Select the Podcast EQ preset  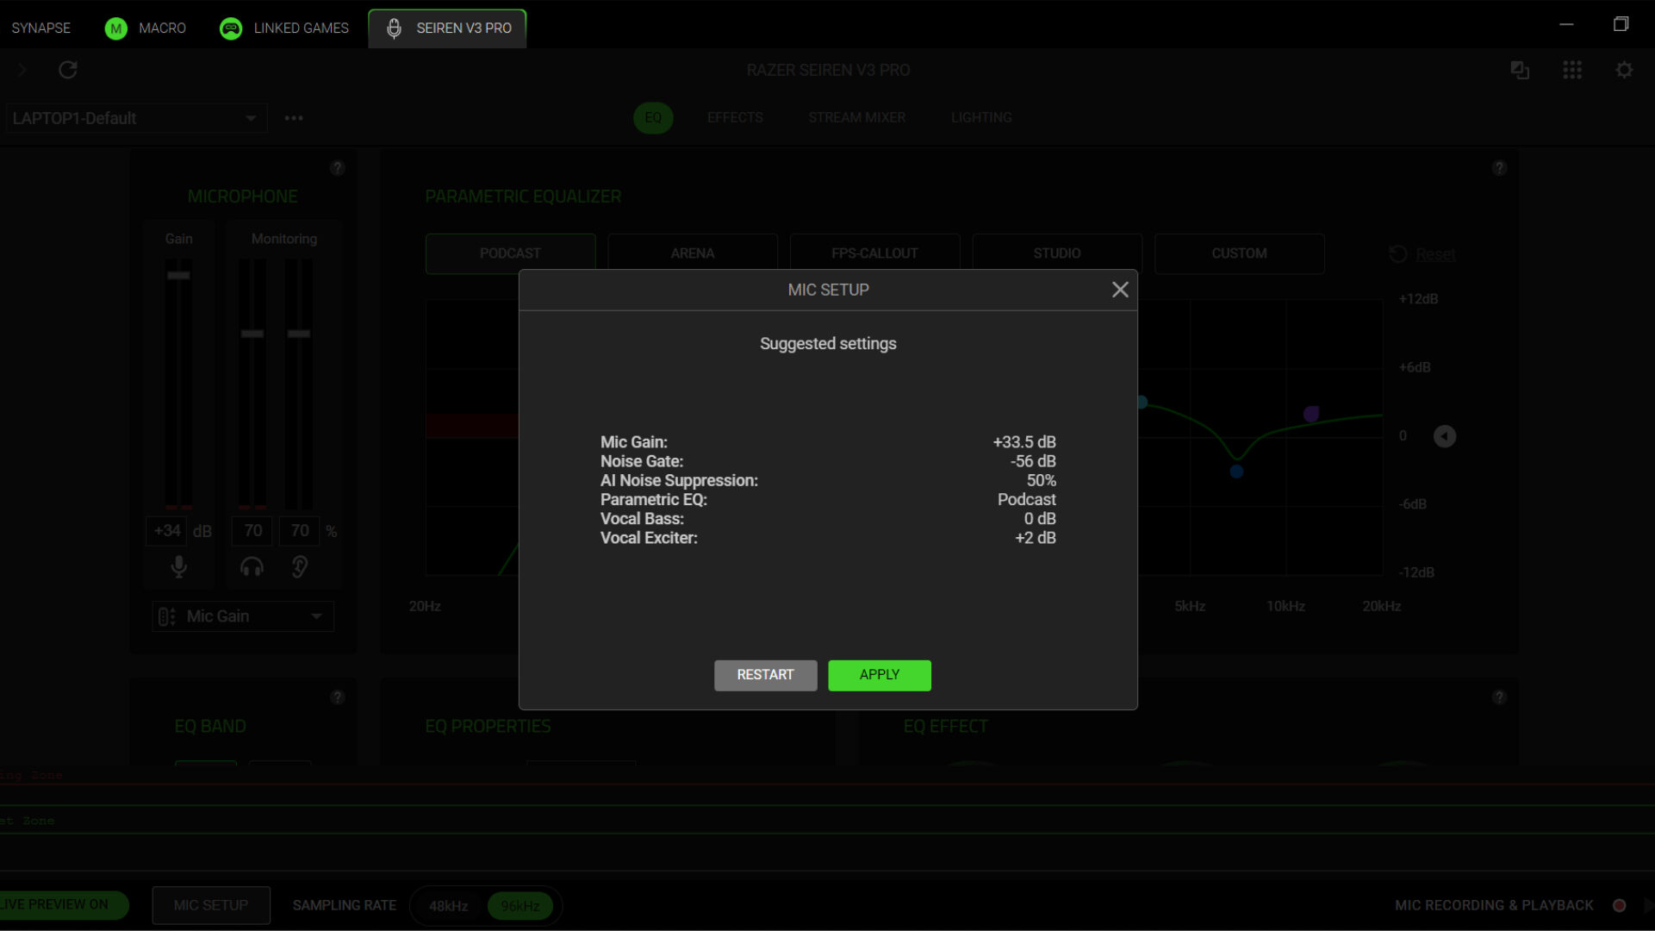point(510,253)
